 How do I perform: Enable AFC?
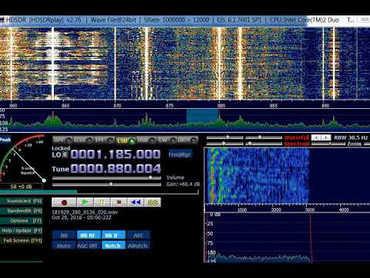pyautogui.click(x=138, y=236)
